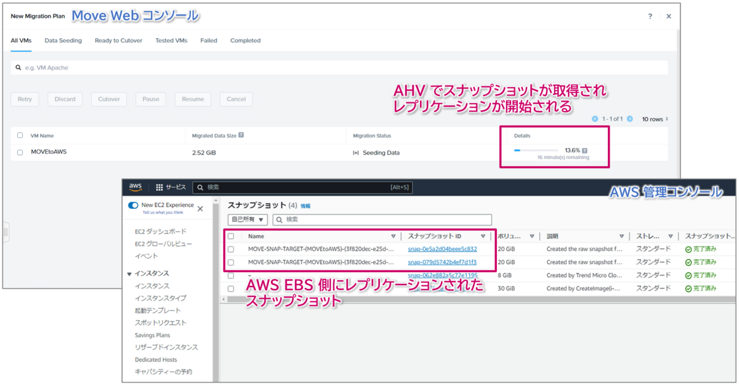Open the 10 rows per page dropdown
The width and height of the screenshot is (739, 385).
(655, 119)
